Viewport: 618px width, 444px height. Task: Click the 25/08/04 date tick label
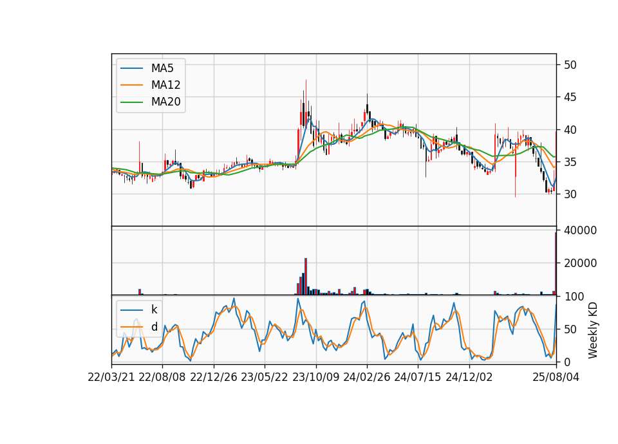pos(556,377)
